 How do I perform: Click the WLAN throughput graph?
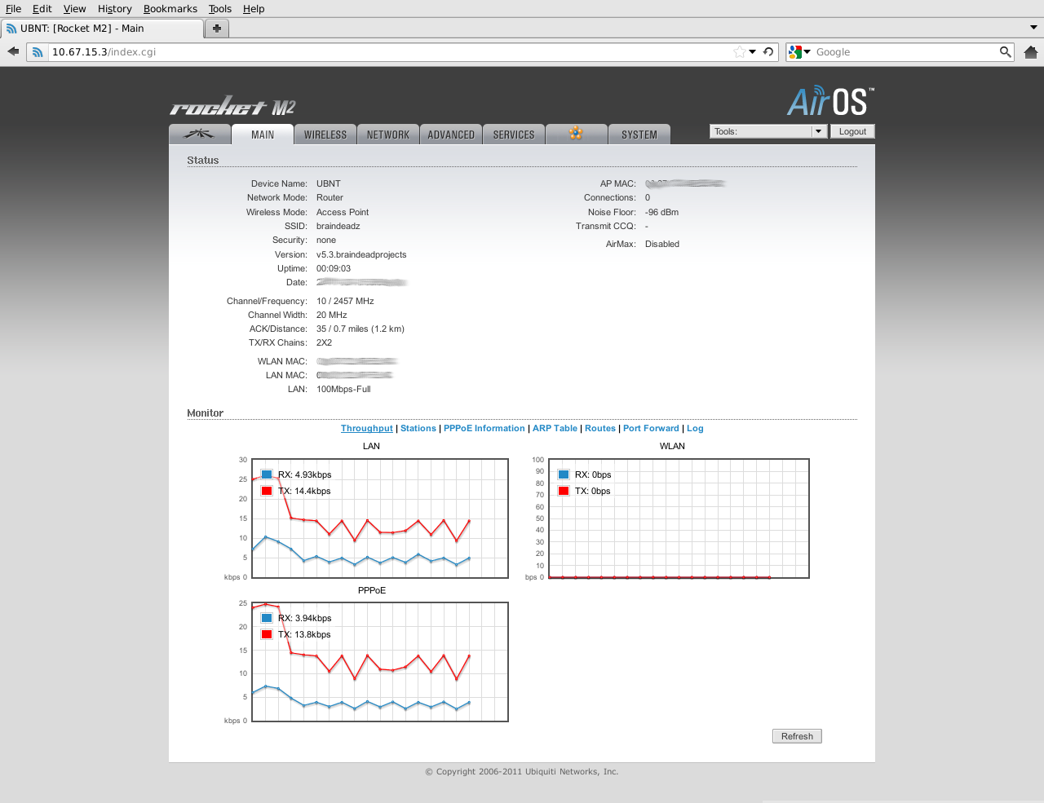coord(679,518)
